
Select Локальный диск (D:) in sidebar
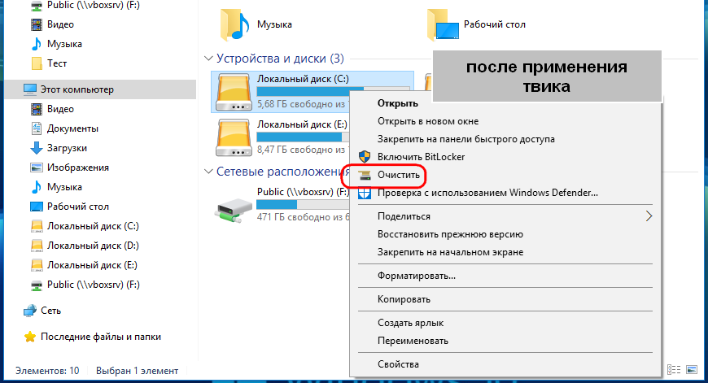coord(93,246)
